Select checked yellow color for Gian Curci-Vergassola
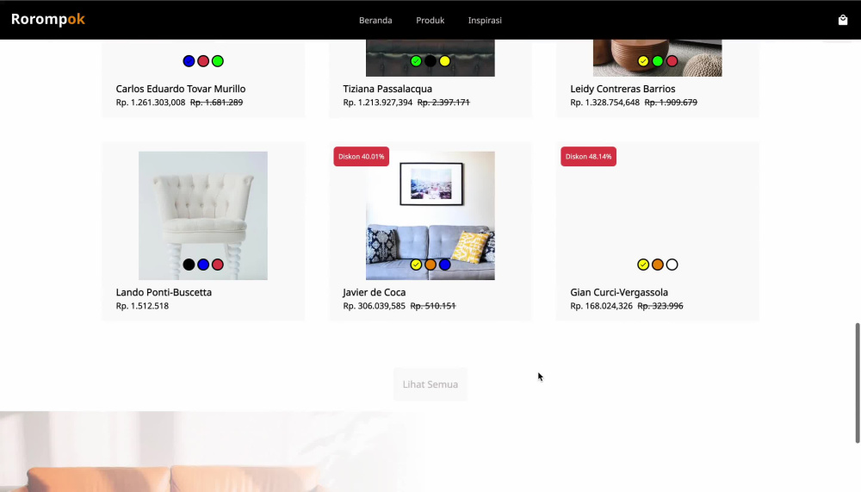This screenshot has height=492, width=861. (x=643, y=265)
